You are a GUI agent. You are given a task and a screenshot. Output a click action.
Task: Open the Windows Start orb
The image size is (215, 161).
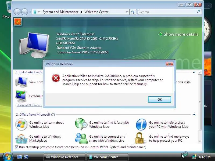pyautogui.click(x=8, y=156)
